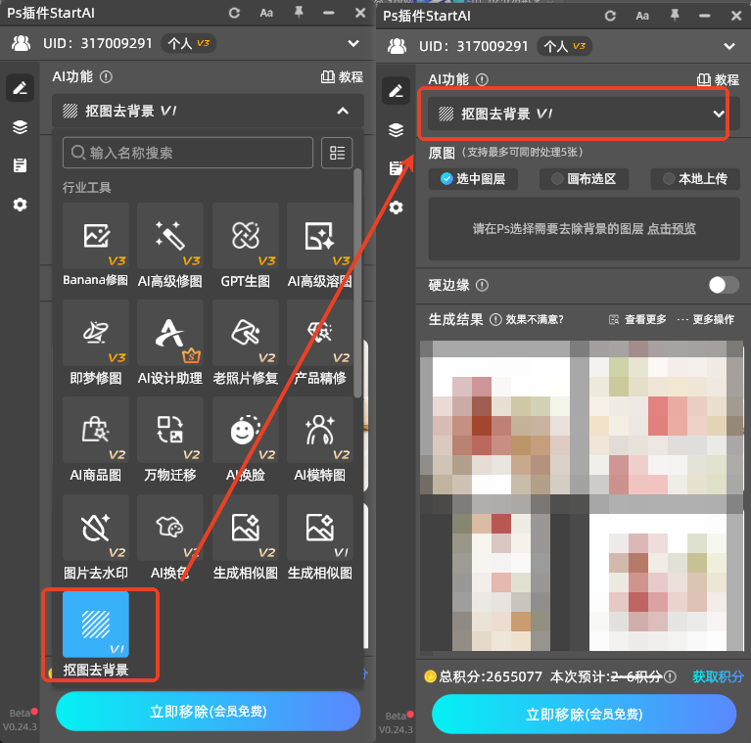Viewport: 751px width, 743px height.
Task: Select the 本地上传 radio option
Action: 695,179
